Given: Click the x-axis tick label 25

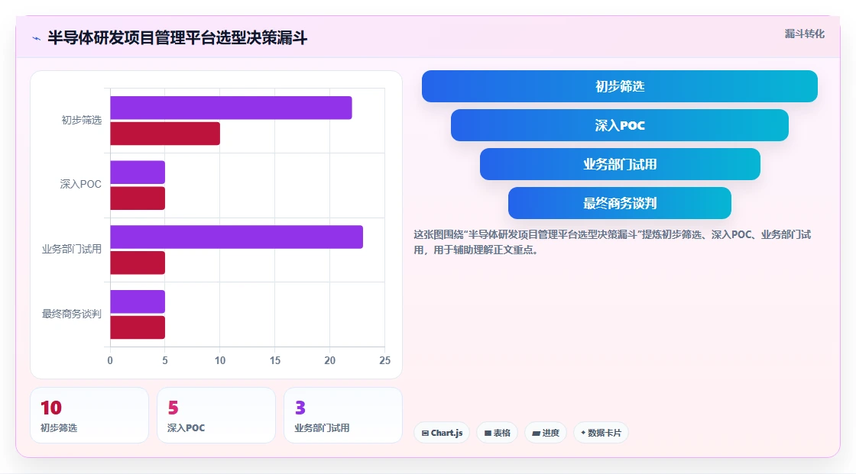Looking at the screenshot, I should coord(384,360).
